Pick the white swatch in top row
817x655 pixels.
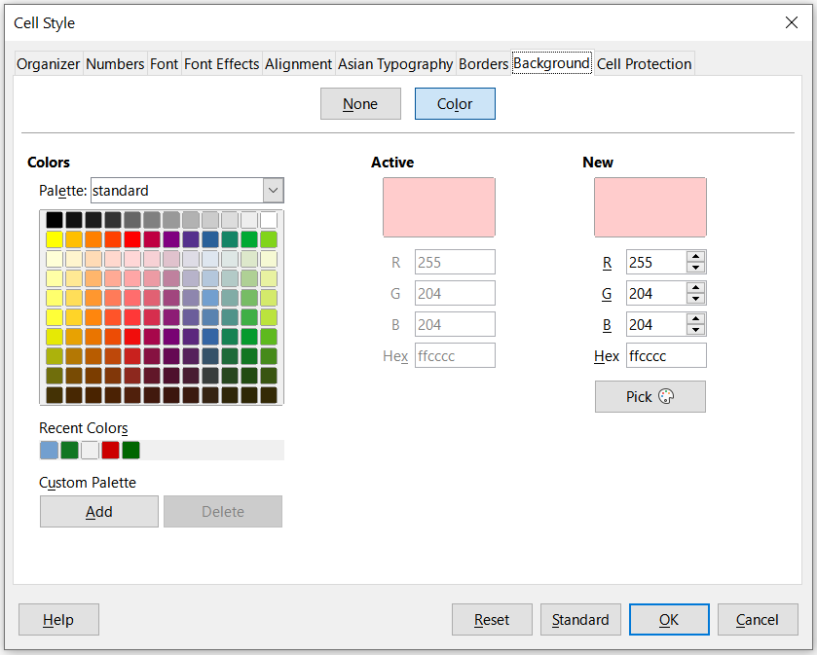click(269, 220)
